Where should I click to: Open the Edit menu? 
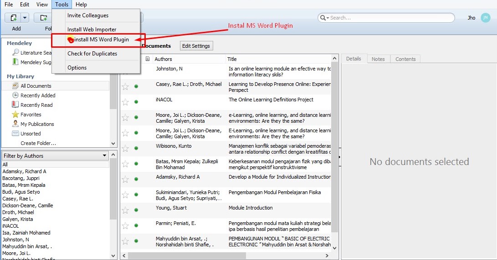pos(25,5)
